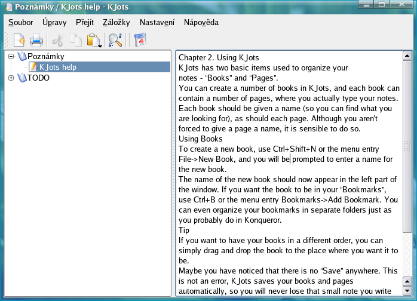Click the calendar date icon

(x=140, y=40)
